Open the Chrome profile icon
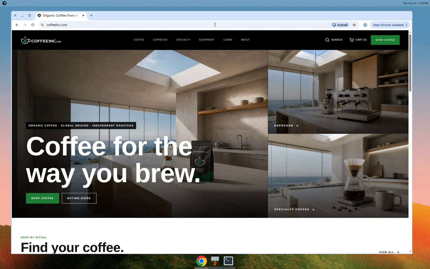The image size is (430, 269). point(365,25)
